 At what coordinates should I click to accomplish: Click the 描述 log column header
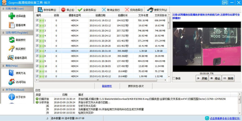pos(81,95)
